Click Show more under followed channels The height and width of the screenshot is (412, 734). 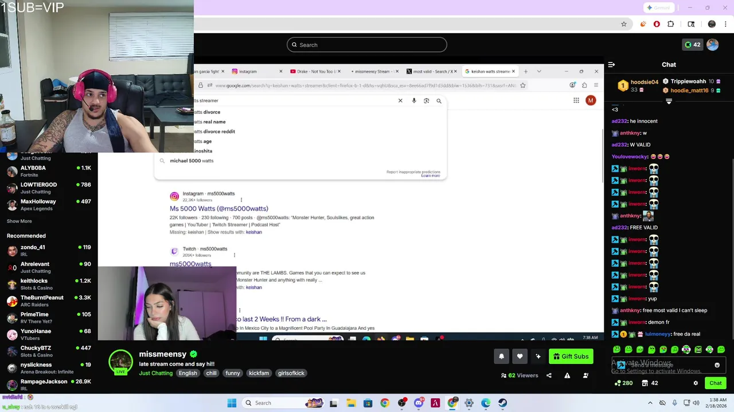(19, 221)
